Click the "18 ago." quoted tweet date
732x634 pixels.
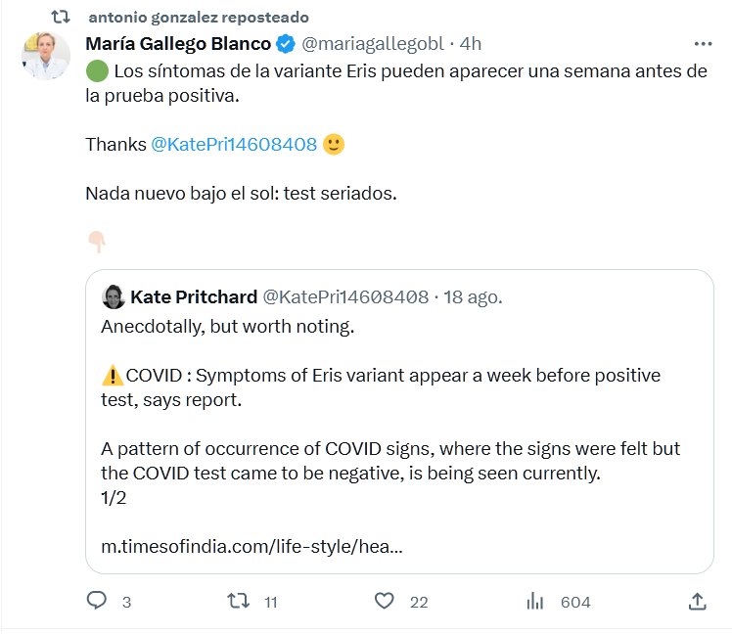[474, 296]
